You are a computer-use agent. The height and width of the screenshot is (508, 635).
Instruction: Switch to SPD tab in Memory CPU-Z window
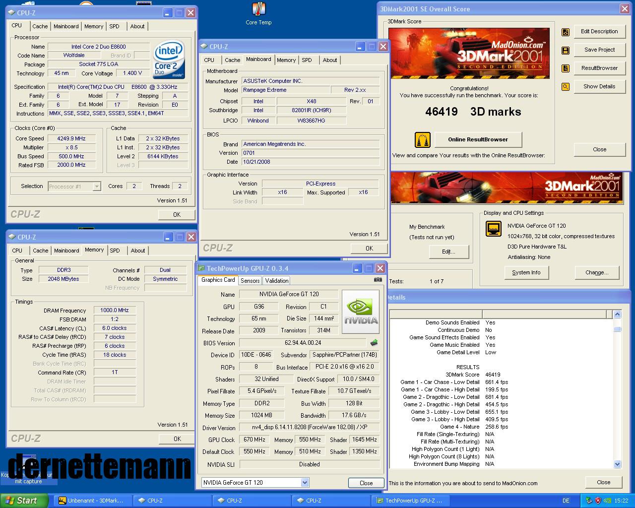[x=115, y=251]
